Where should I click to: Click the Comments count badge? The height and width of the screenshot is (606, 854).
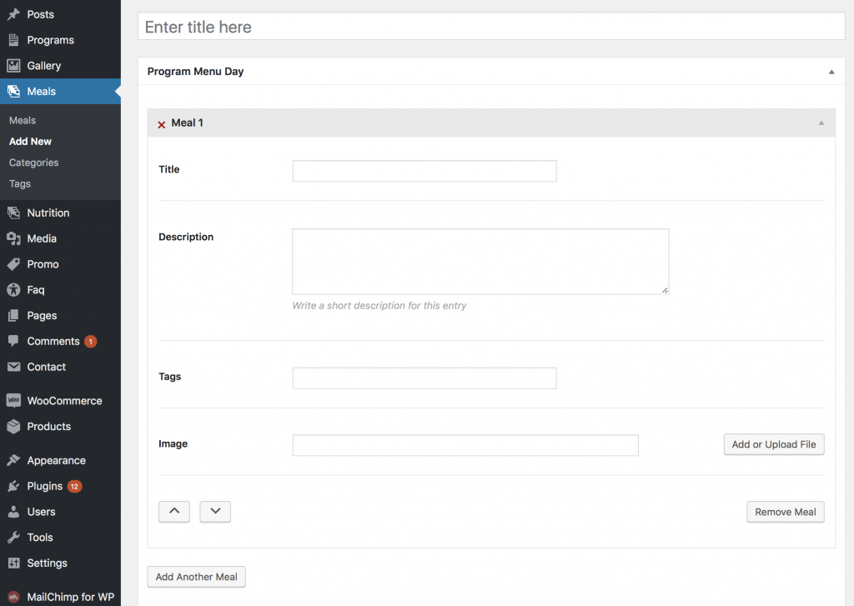[90, 342]
